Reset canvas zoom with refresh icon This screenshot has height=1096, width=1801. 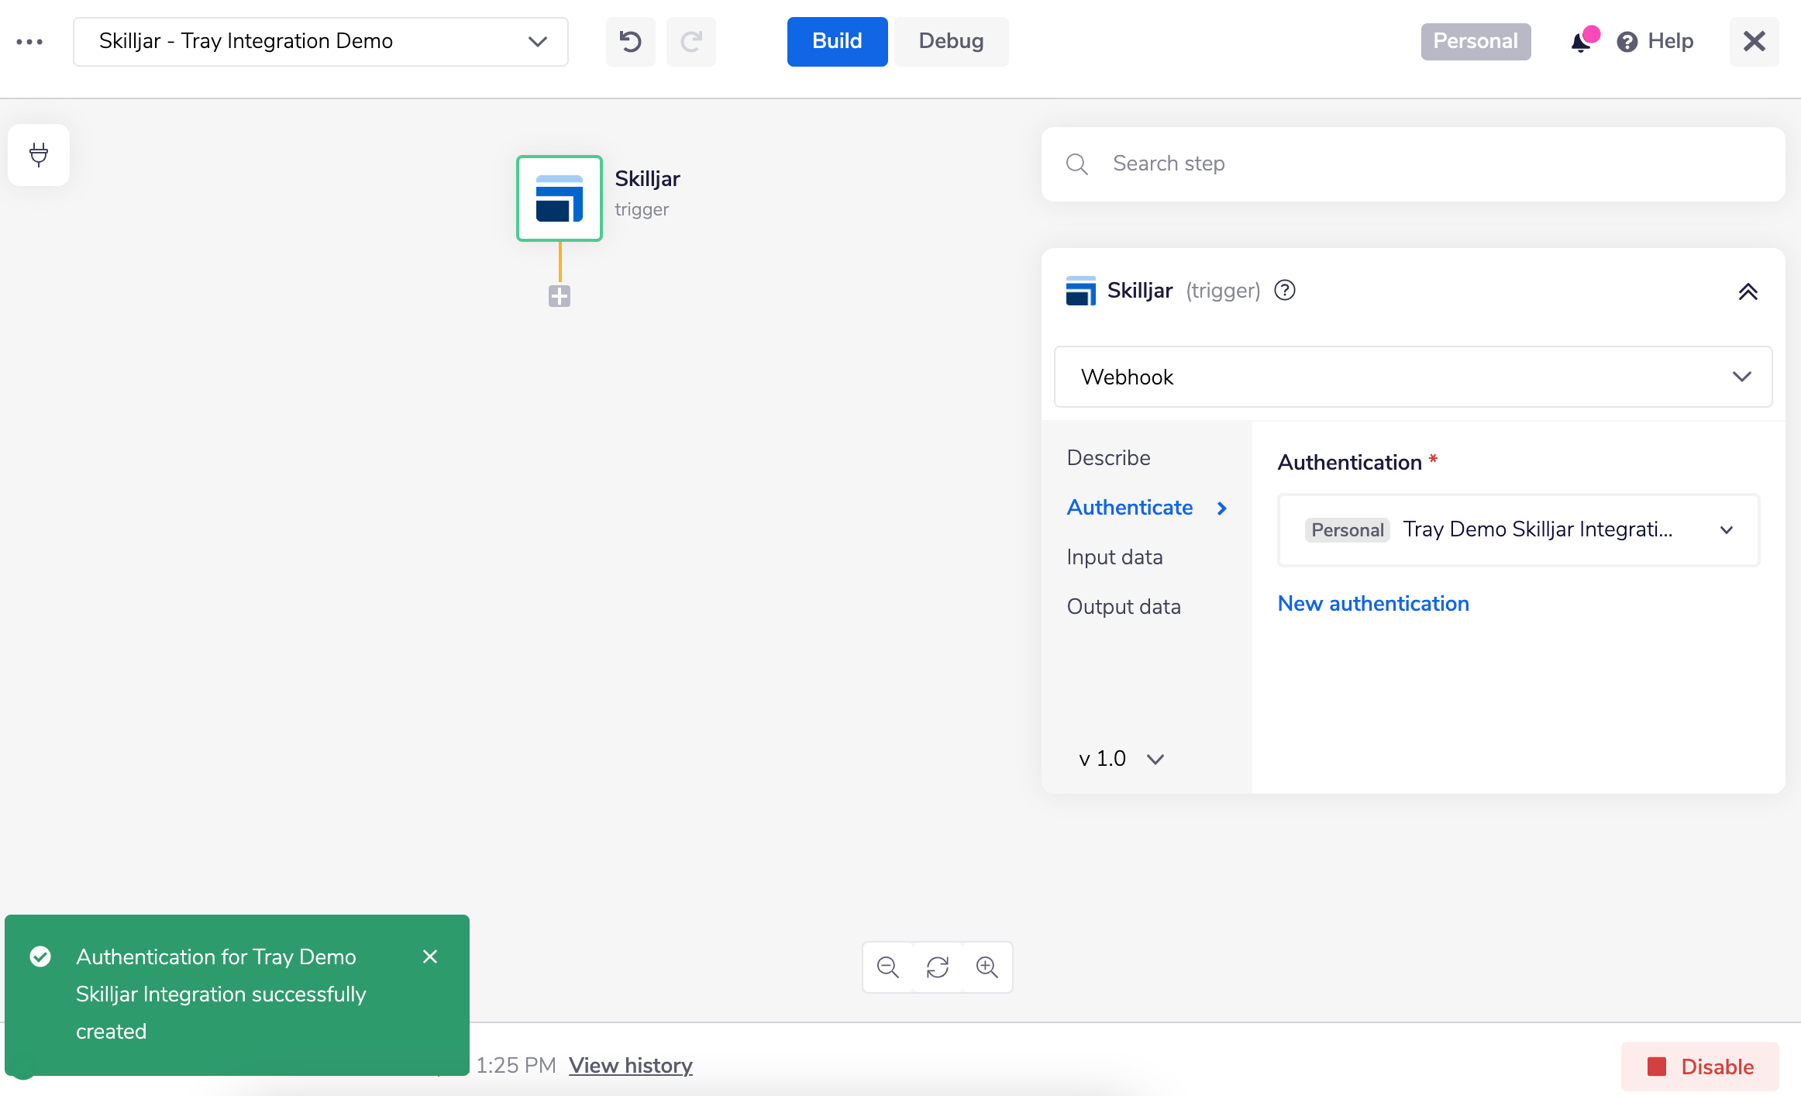tap(938, 967)
